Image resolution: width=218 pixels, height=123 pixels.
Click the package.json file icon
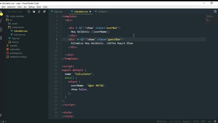[x=7, y=53]
